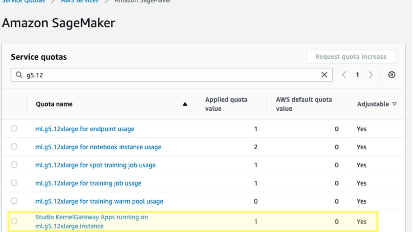This screenshot has width=413, height=232.
Task: Click the search magnifier icon
Action: (19, 75)
